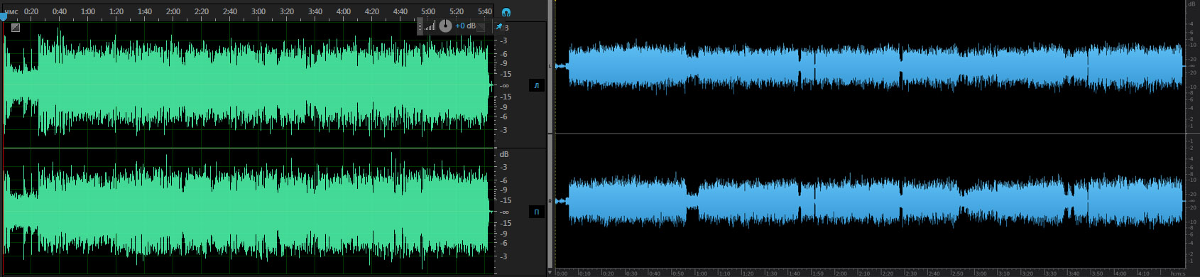Click the headphones channel map icon
The width and height of the screenshot is (1200, 277).
506,12
